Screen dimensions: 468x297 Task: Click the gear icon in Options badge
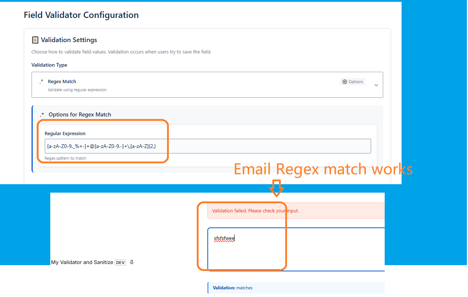[345, 82]
